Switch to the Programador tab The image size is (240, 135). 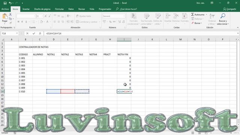105,9
